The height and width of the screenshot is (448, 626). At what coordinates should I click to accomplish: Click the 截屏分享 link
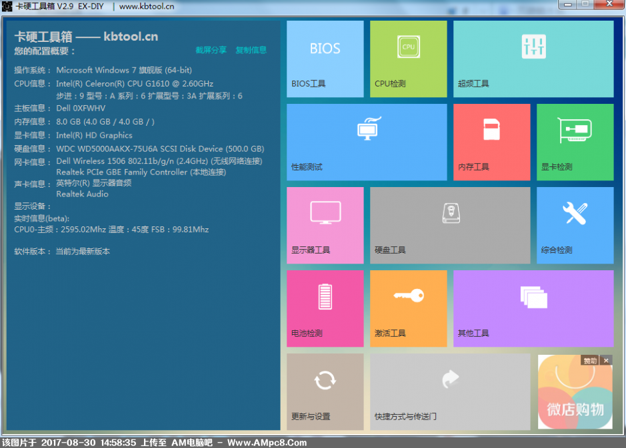211,50
